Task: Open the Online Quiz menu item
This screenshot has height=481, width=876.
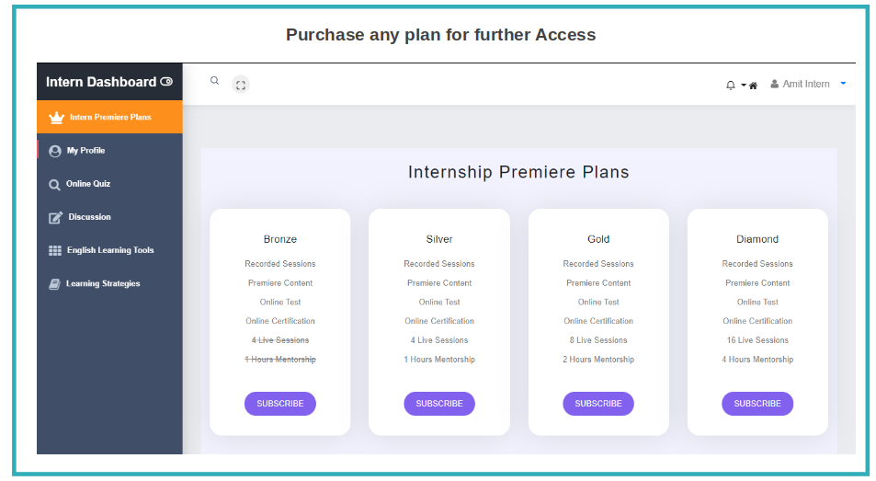Action: (x=109, y=184)
